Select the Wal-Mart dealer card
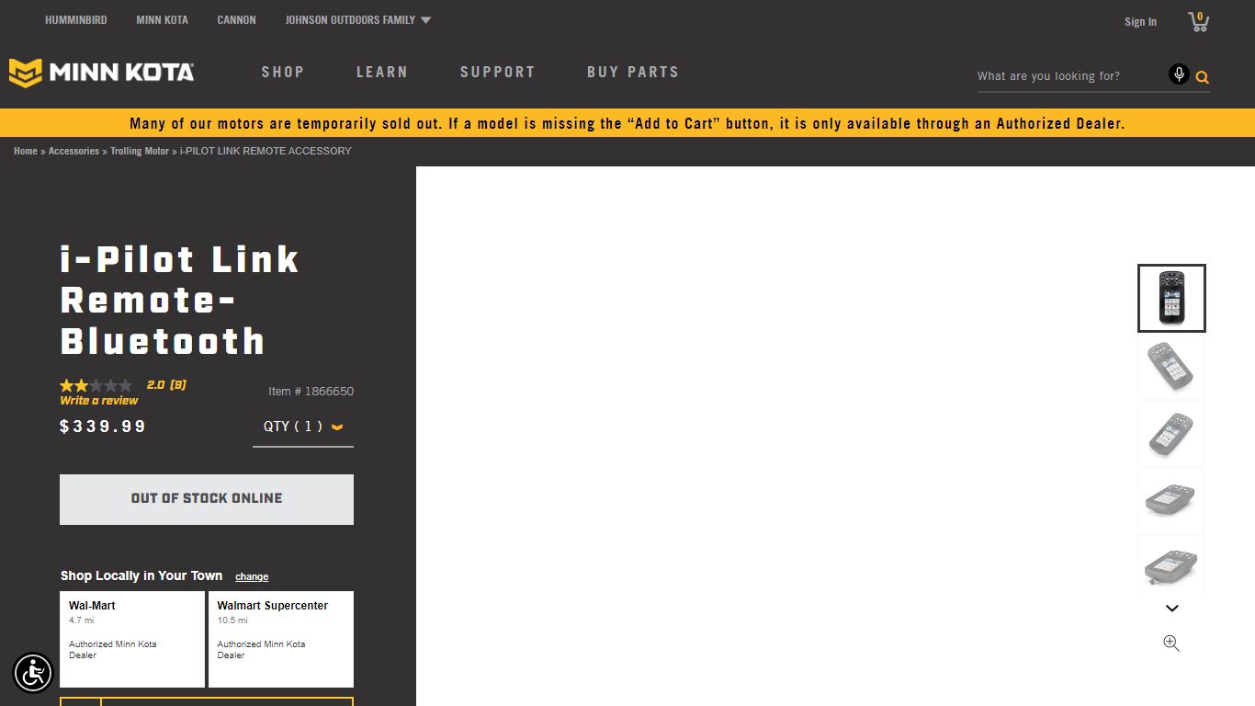 132,639
